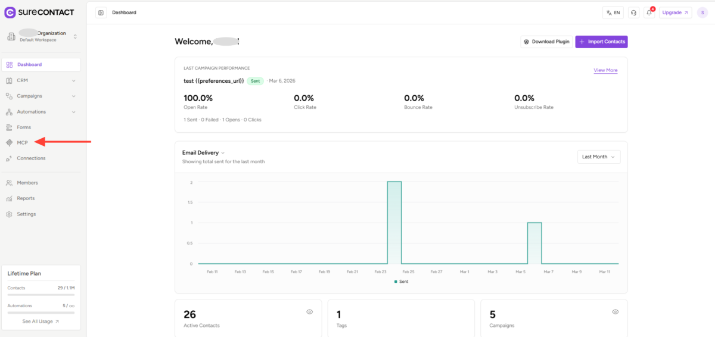This screenshot has height=337, width=715.
Task: Click the Contacts usage progress bar
Action: pos(41,294)
